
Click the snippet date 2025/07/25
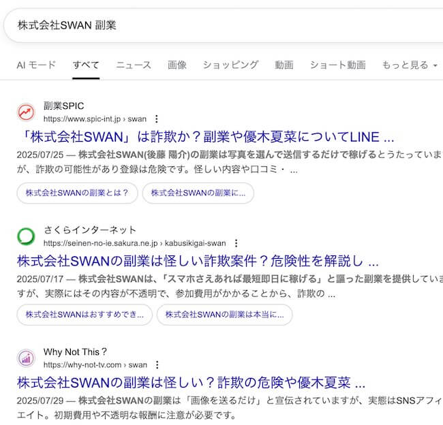coord(40,155)
